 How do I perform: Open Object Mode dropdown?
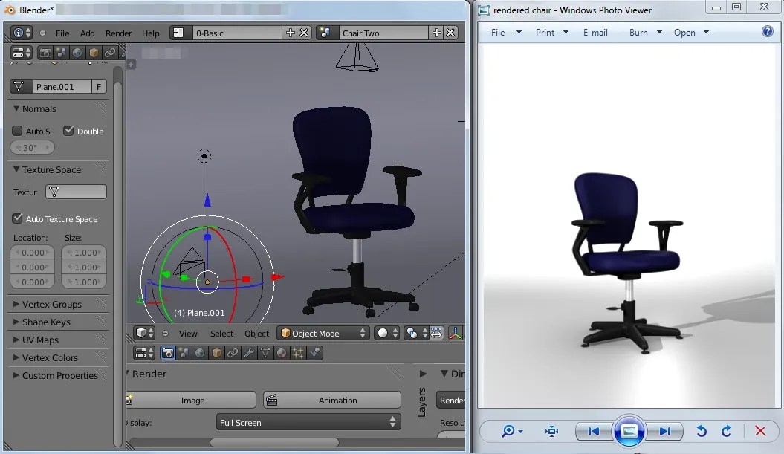pyautogui.click(x=323, y=333)
